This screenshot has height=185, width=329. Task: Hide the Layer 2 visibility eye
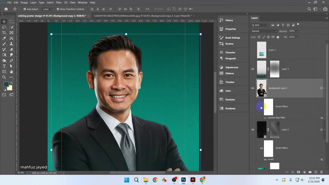pos(253,129)
